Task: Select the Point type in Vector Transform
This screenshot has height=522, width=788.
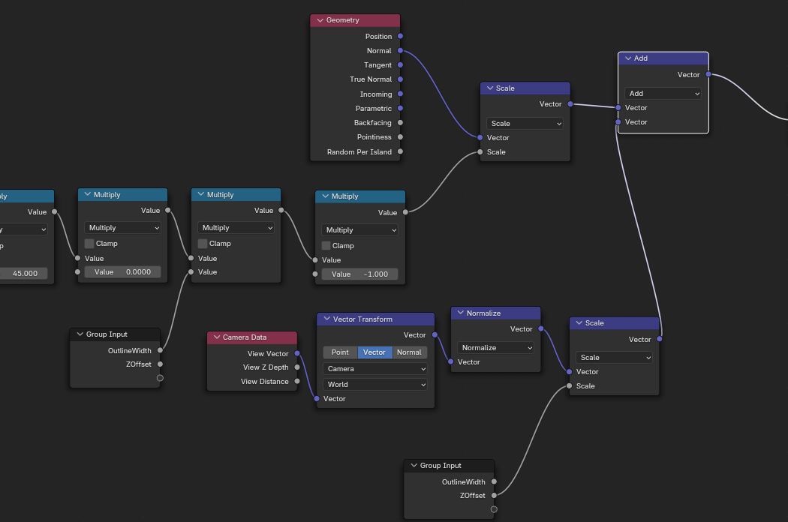Action: 340,352
